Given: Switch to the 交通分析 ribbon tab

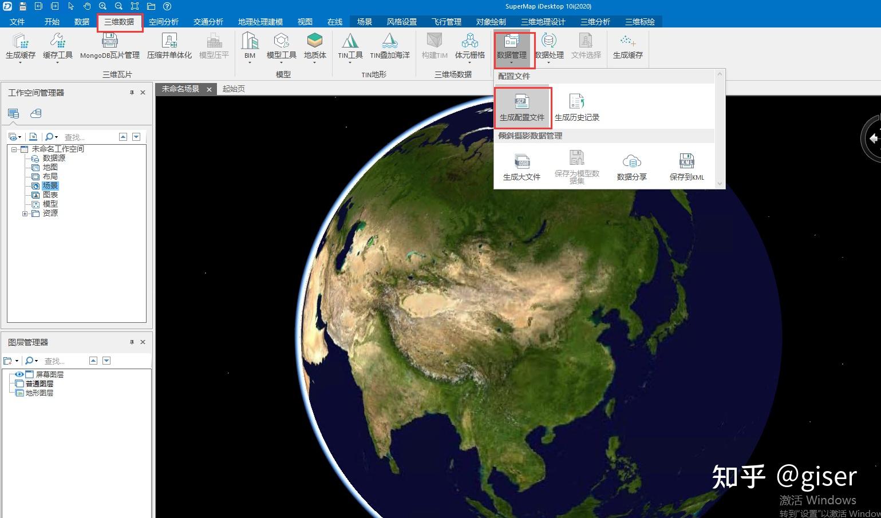Looking at the screenshot, I should [x=208, y=22].
